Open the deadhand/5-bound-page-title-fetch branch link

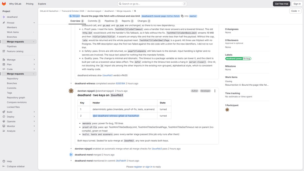click(x=161, y=16)
